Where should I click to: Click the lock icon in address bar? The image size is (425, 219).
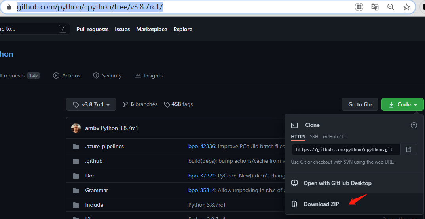(9, 7)
